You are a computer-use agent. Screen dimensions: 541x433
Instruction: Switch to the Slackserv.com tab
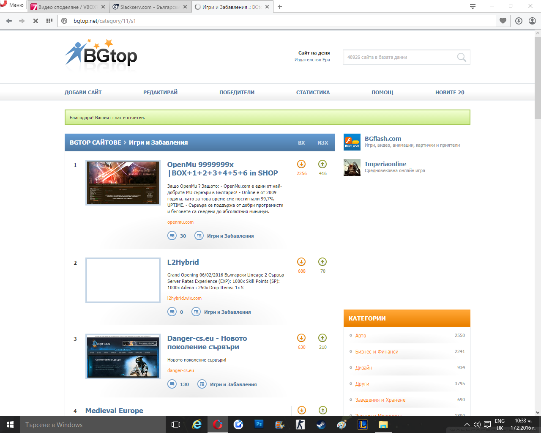click(x=150, y=7)
